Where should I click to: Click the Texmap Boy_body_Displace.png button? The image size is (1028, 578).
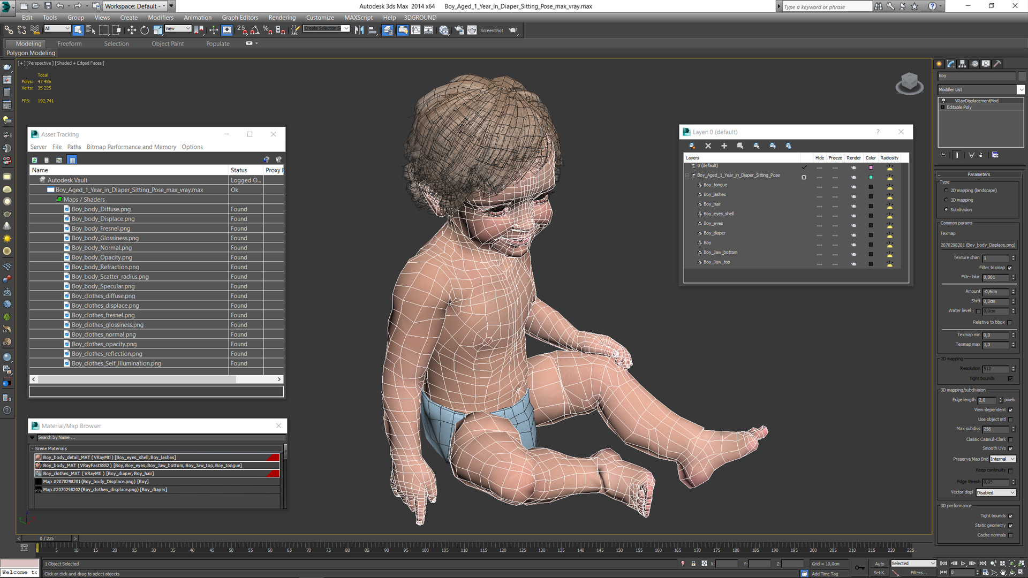[x=978, y=245]
